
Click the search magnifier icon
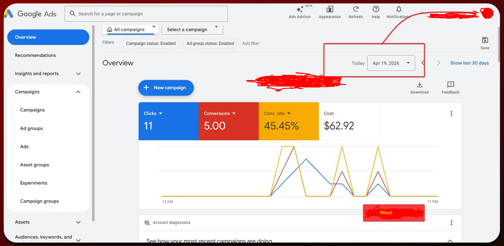point(73,14)
